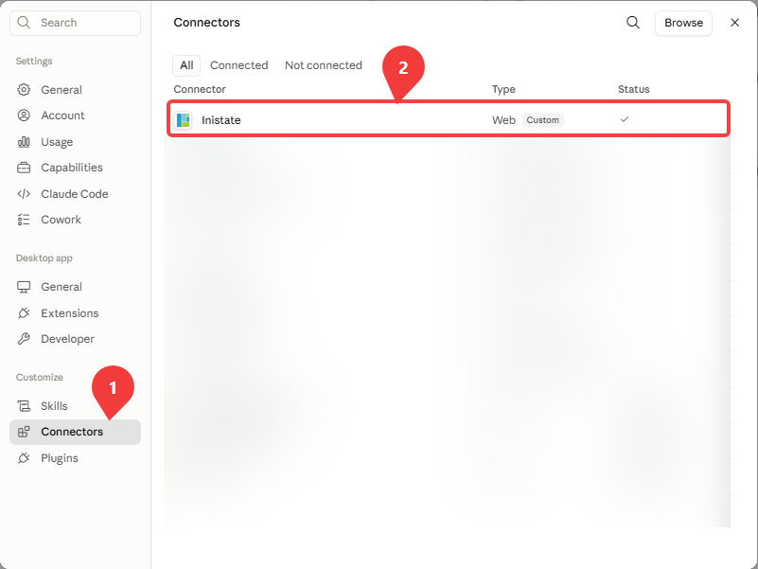Click the Search field in the sidebar
The image size is (758, 569).
(75, 23)
